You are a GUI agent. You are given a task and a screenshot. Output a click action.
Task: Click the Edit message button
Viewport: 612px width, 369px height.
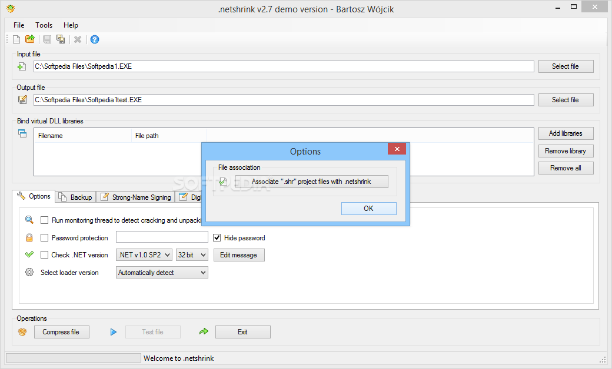(x=239, y=255)
